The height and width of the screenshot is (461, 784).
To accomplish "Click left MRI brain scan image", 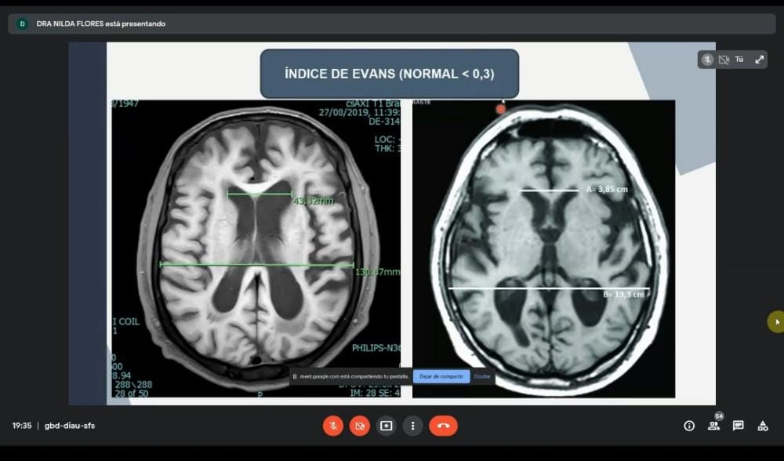I will (x=256, y=249).
